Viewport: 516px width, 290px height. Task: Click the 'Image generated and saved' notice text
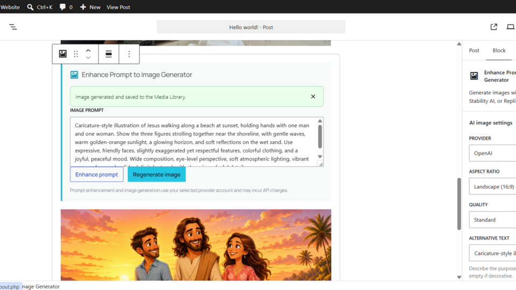pos(130,97)
